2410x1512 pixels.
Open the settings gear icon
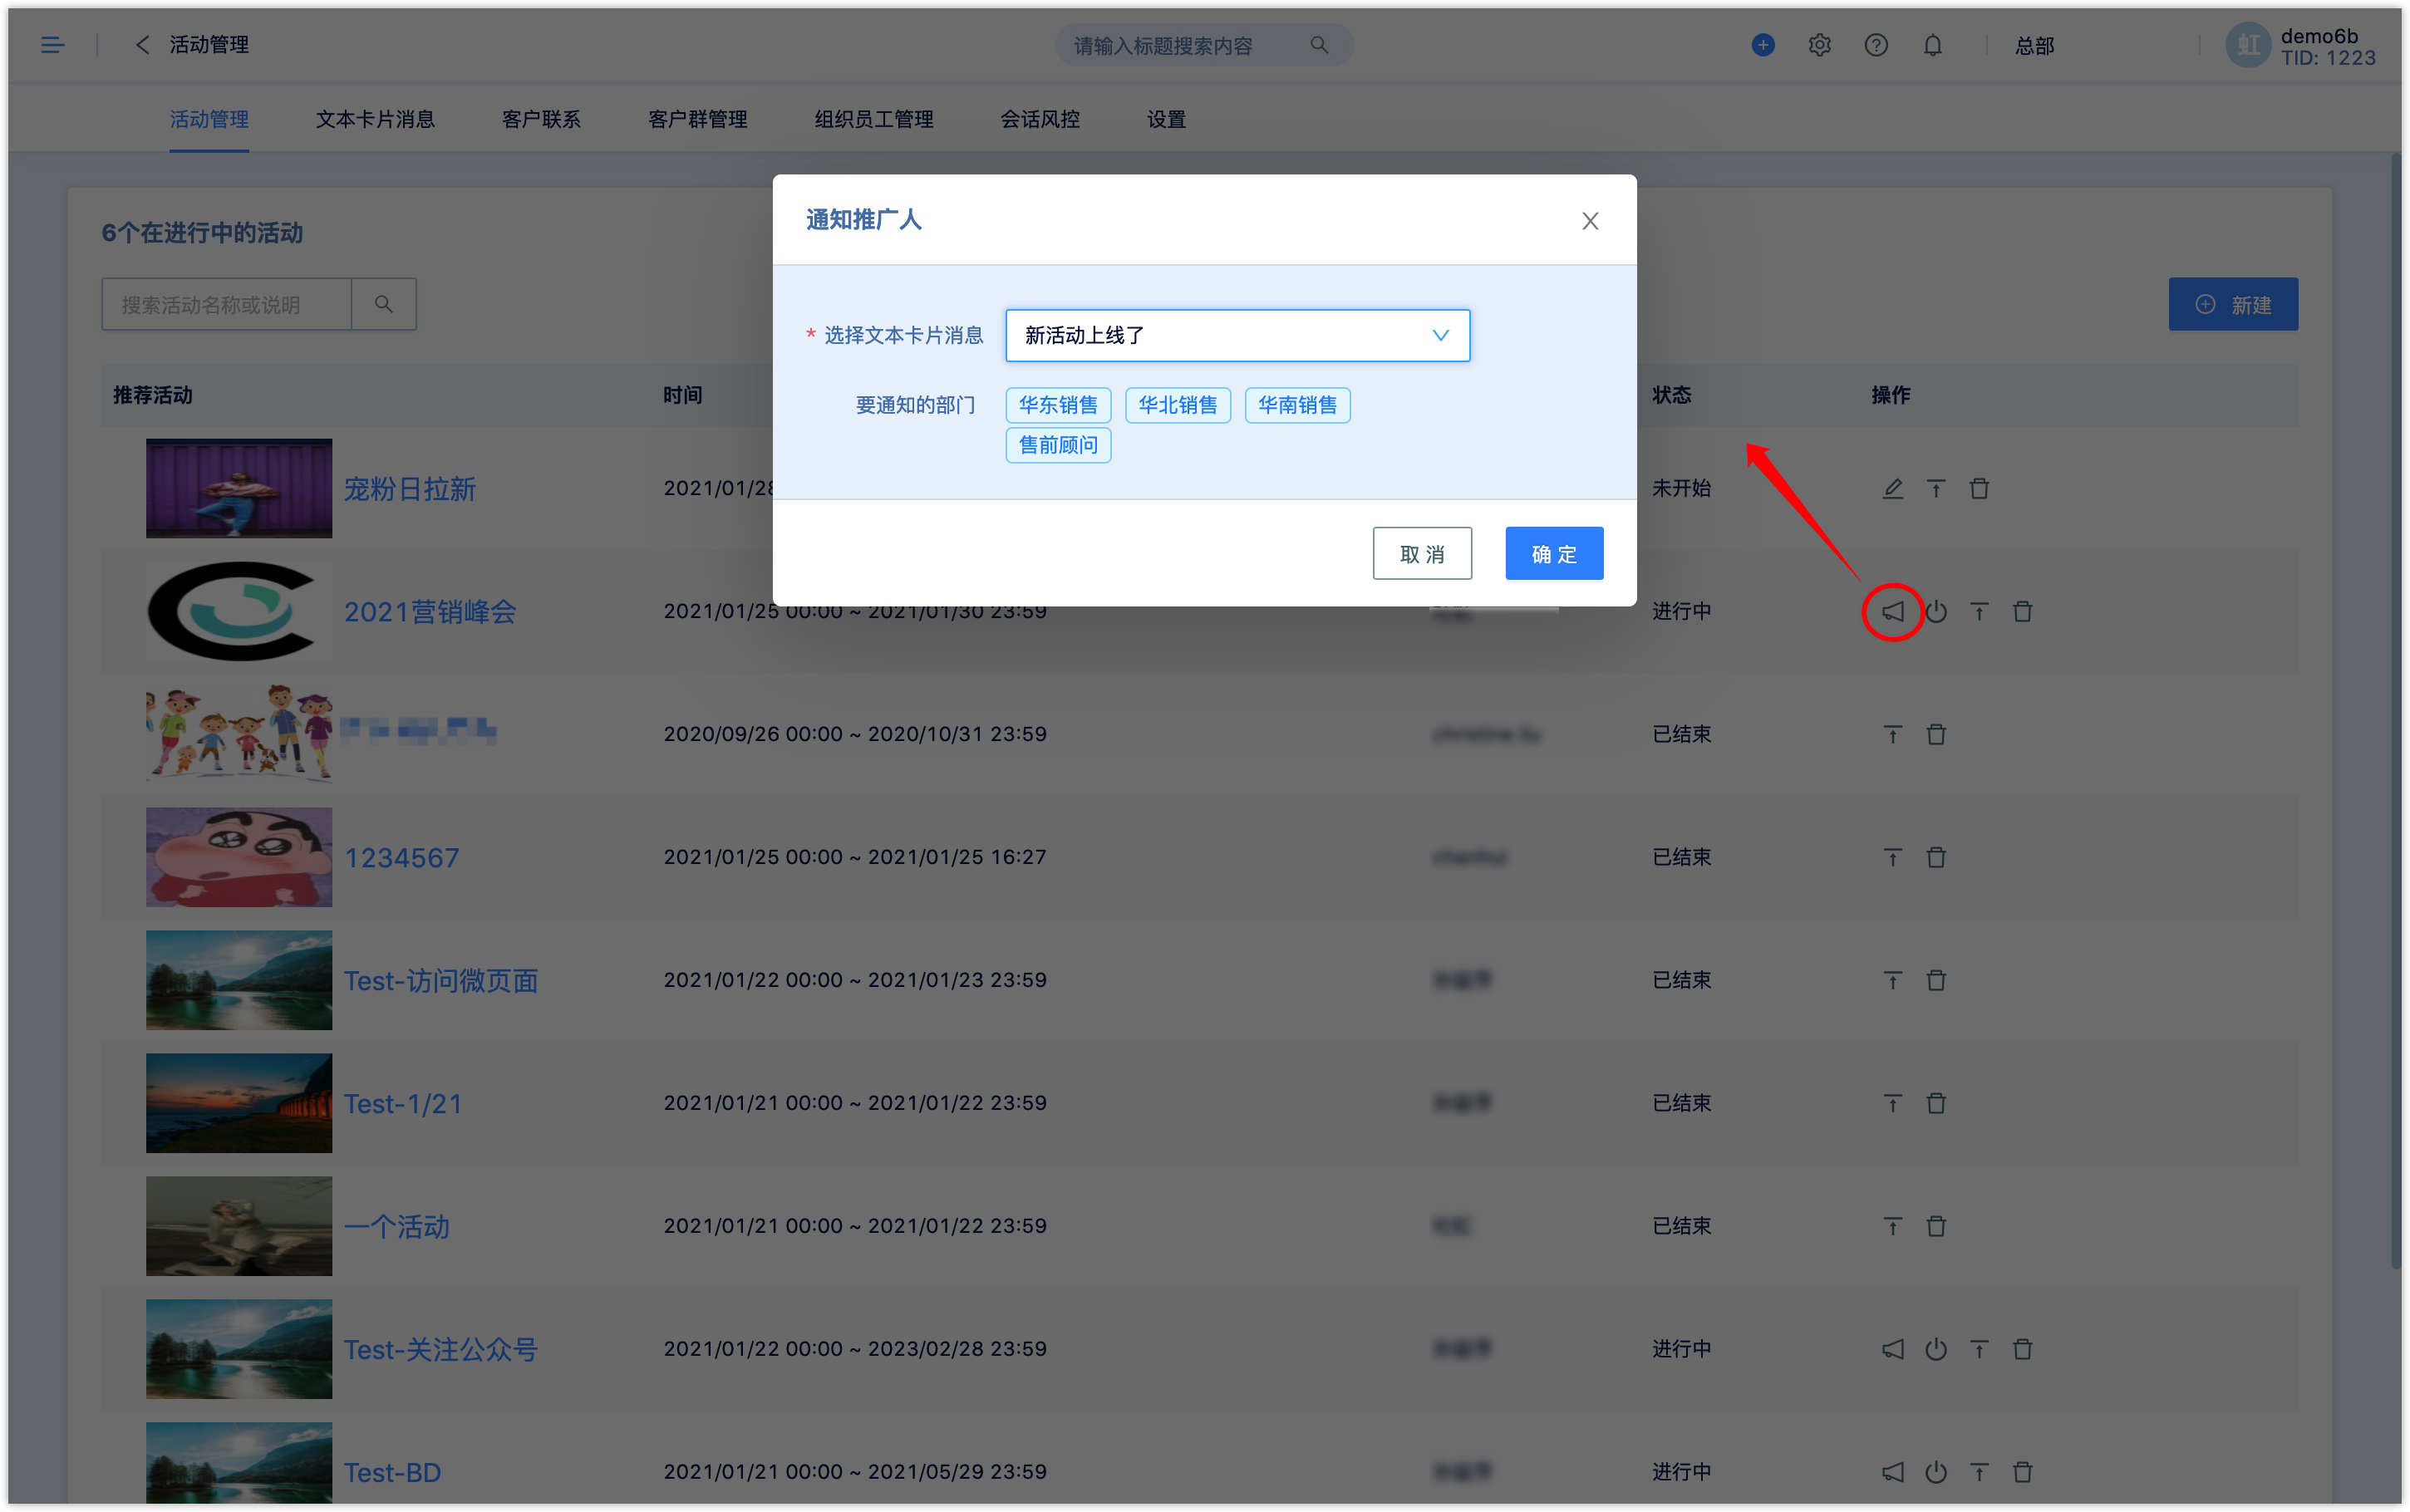(1819, 45)
